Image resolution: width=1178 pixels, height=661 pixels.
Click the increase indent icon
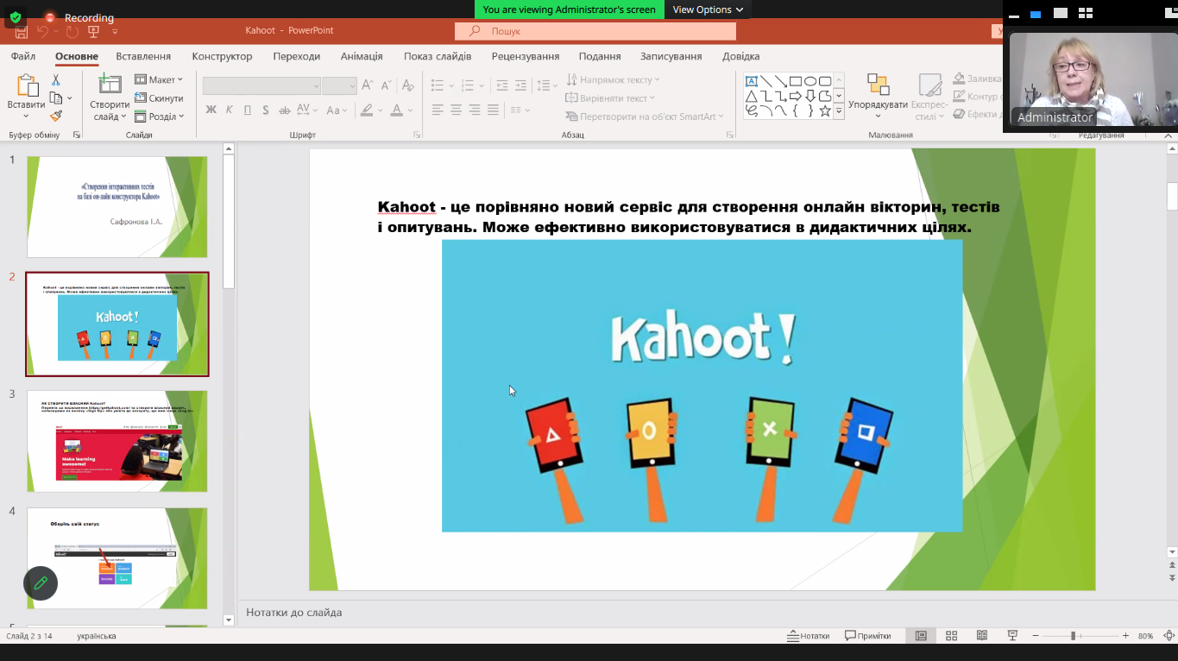coord(520,85)
